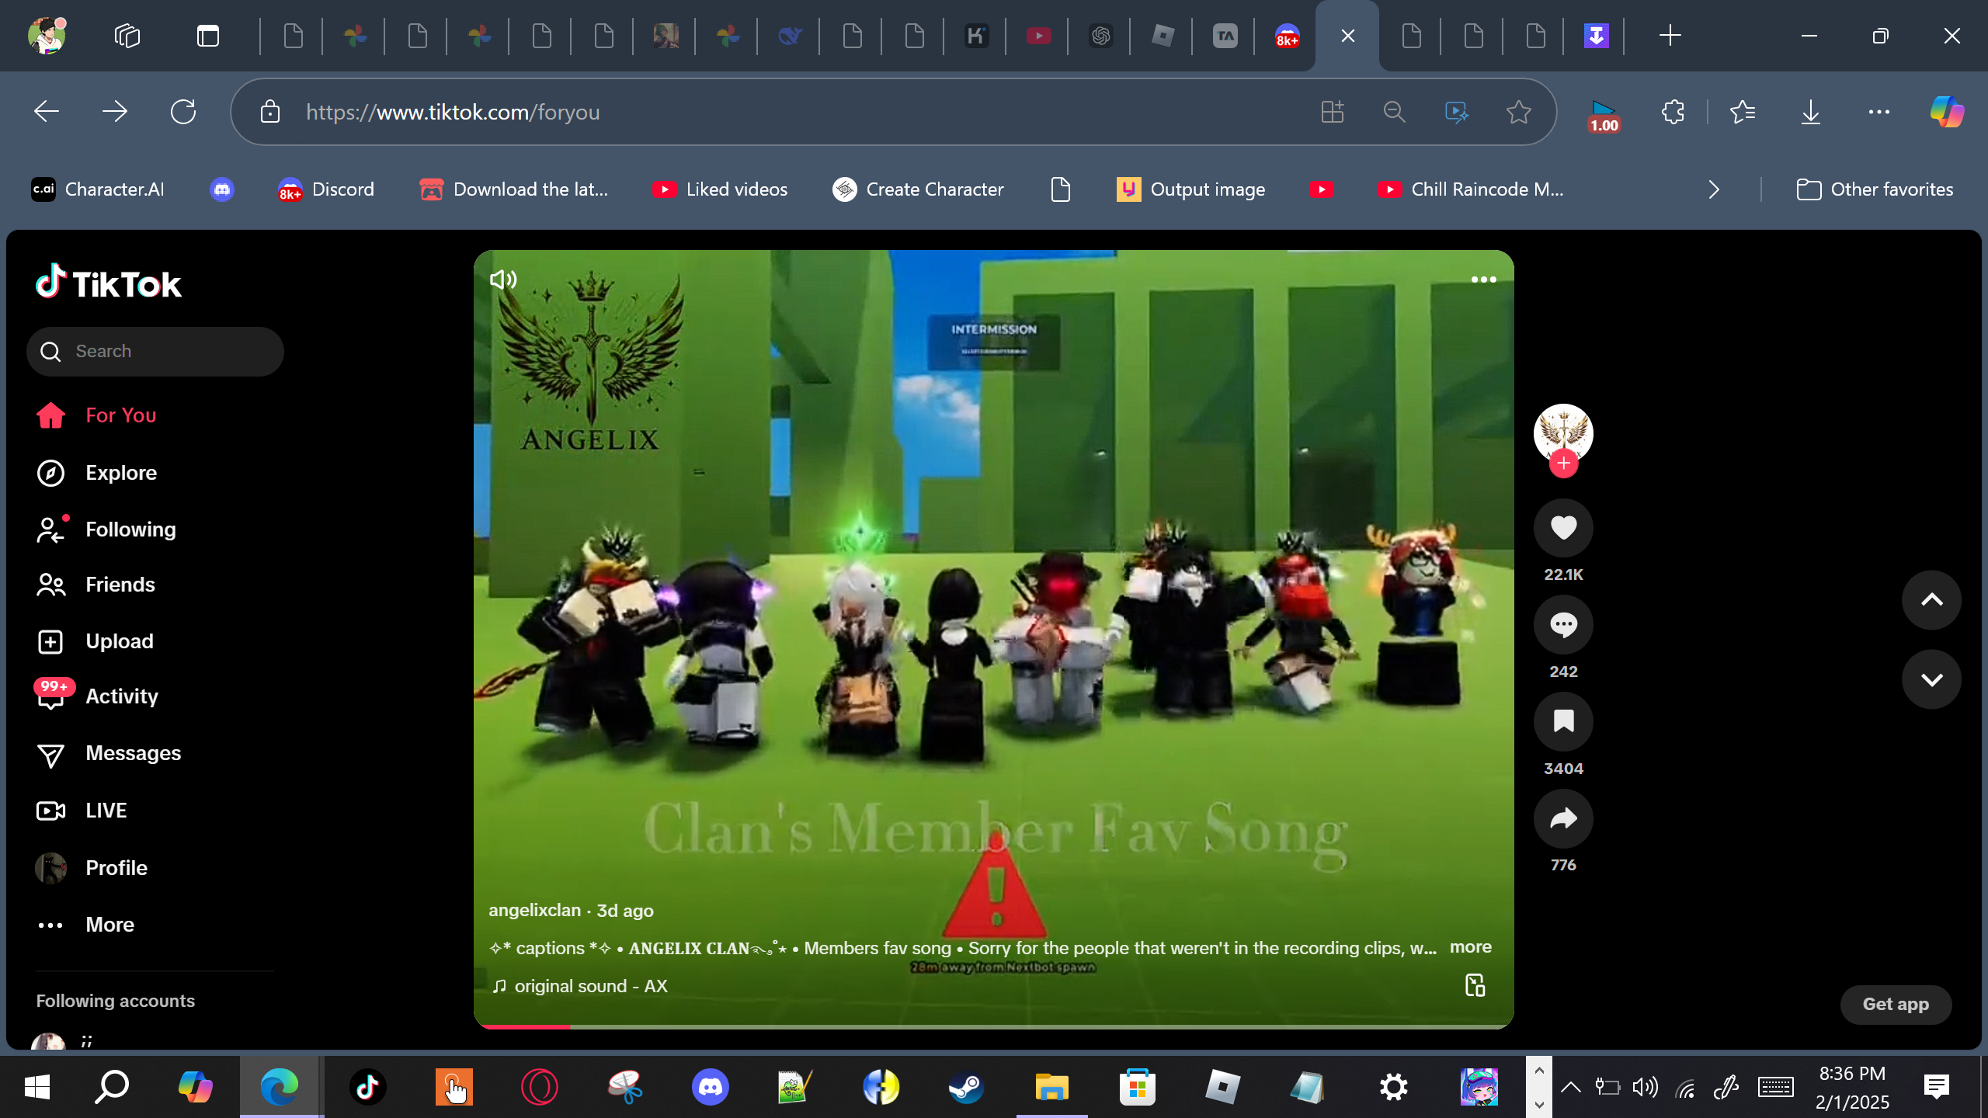This screenshot has height=1118, width=1988.
Task: Open the Messages inbox
Action: pos(132,753)
